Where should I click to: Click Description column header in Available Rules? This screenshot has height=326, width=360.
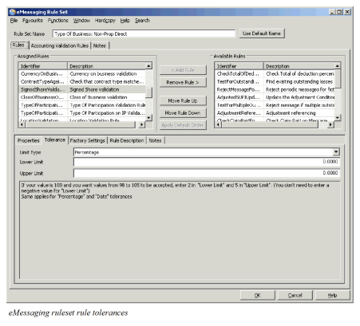coord(299,66)
